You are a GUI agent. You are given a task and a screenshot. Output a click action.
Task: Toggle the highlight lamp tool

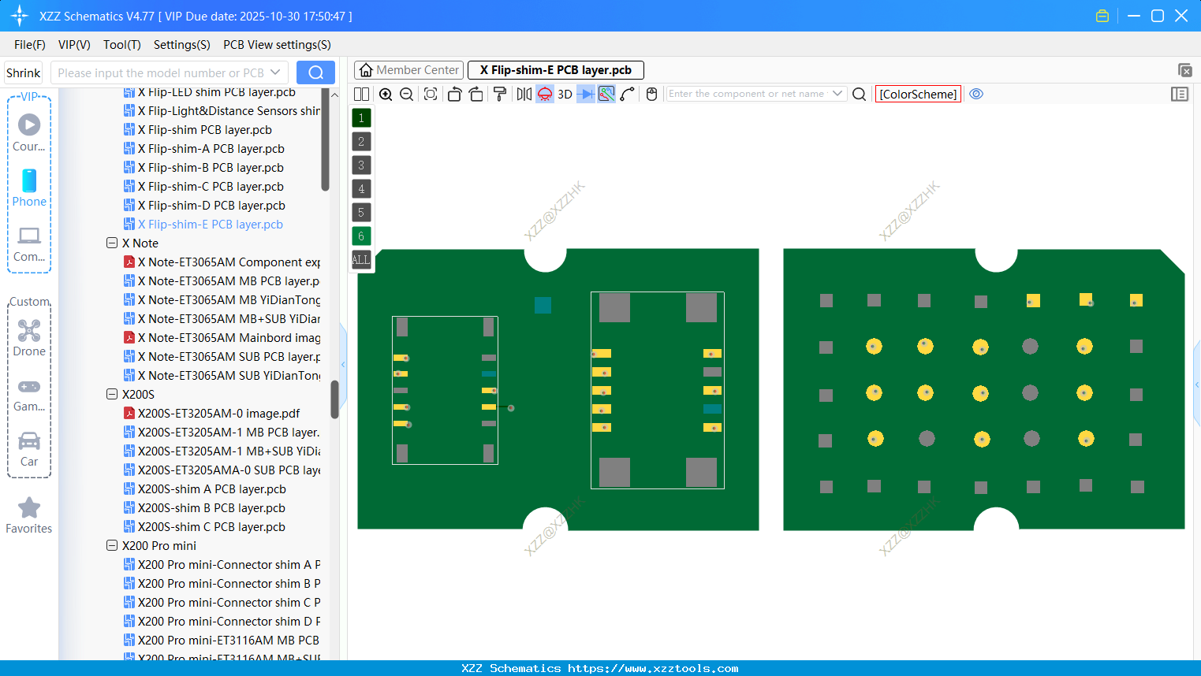point(544,94)
